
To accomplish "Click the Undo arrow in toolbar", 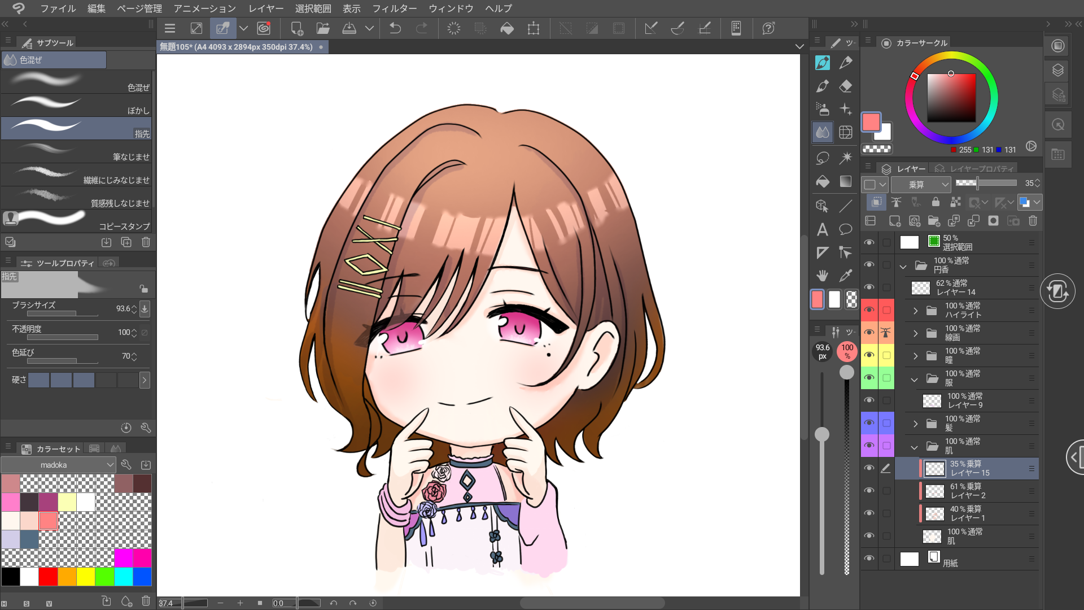I will pyautogui.click(x=395, y=28).
